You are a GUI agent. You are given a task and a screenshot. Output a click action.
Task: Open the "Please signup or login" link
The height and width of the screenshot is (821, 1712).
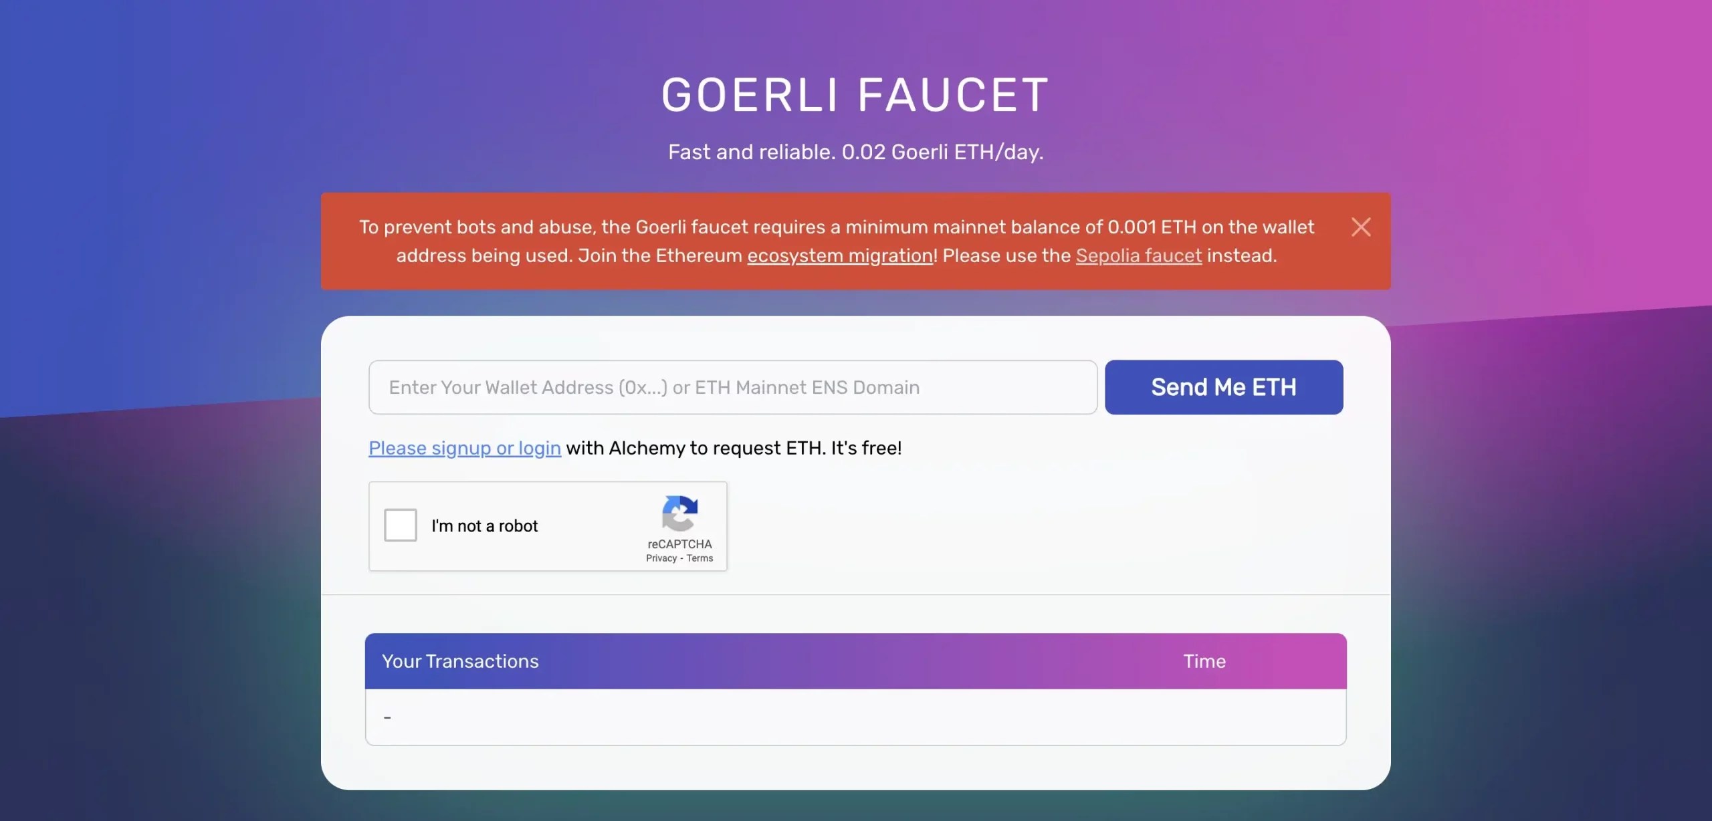tap(463, 448)
